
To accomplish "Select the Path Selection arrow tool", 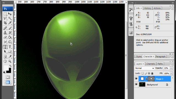I will tap(5, 51).
